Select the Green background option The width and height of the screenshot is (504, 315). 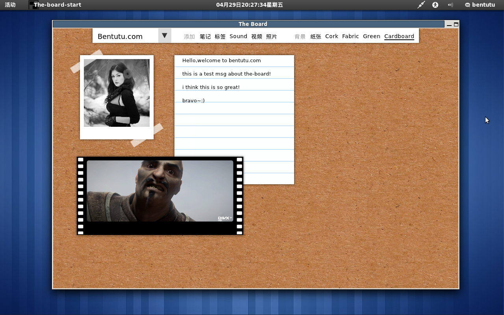click(371, 36)
